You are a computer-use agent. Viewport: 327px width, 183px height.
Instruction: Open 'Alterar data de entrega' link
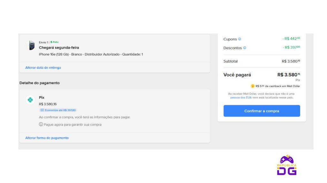tap(43, 68)
